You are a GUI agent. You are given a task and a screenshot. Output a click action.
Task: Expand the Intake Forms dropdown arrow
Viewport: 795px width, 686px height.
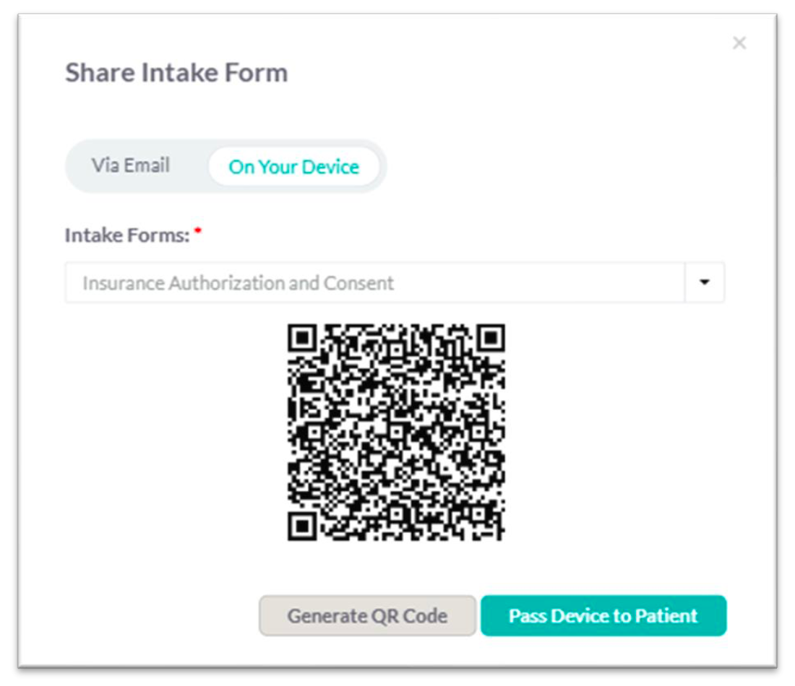pos(704,282)
